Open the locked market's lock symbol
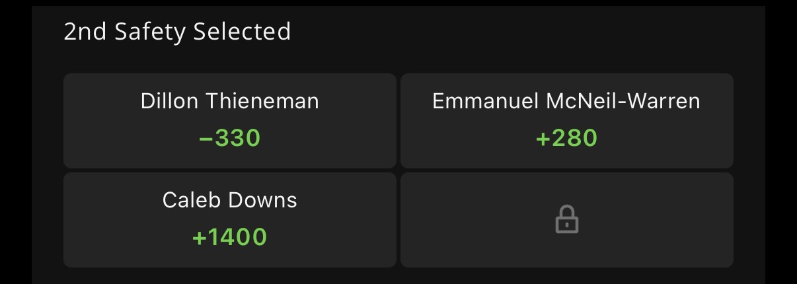 coord(566,220)
